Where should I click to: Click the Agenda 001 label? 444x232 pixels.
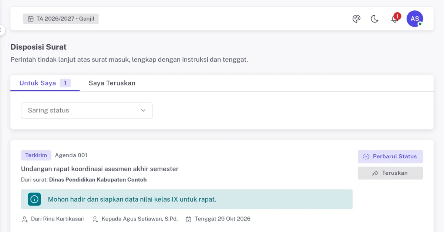(71, 155)
